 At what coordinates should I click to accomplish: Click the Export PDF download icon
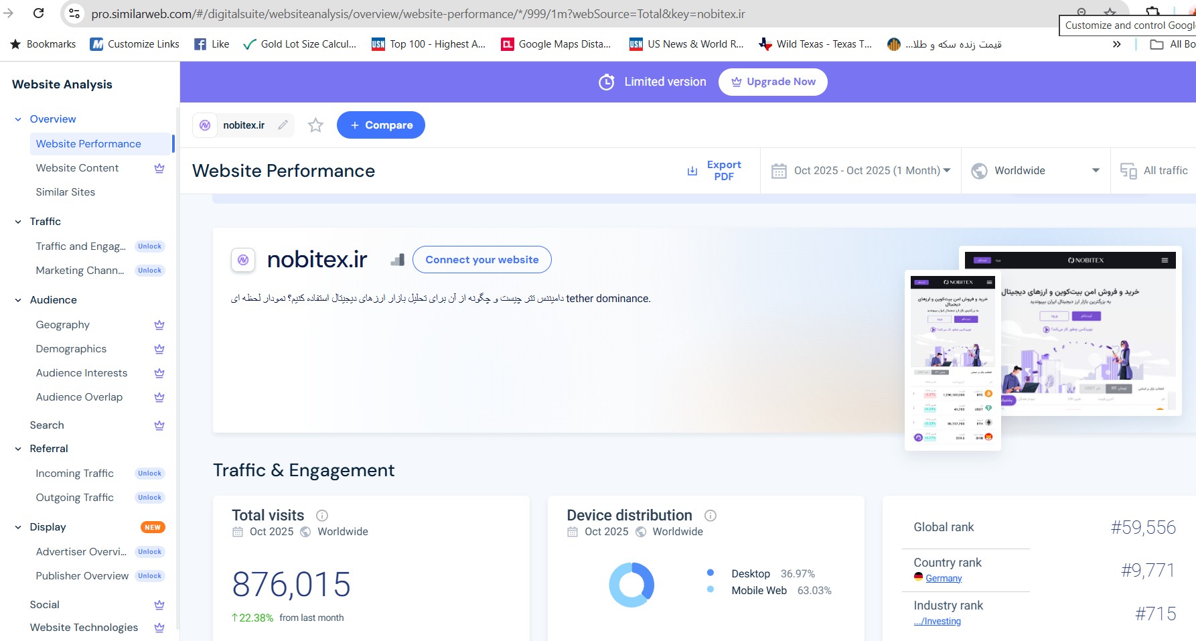pyautogui.click(x=692, y=171)
